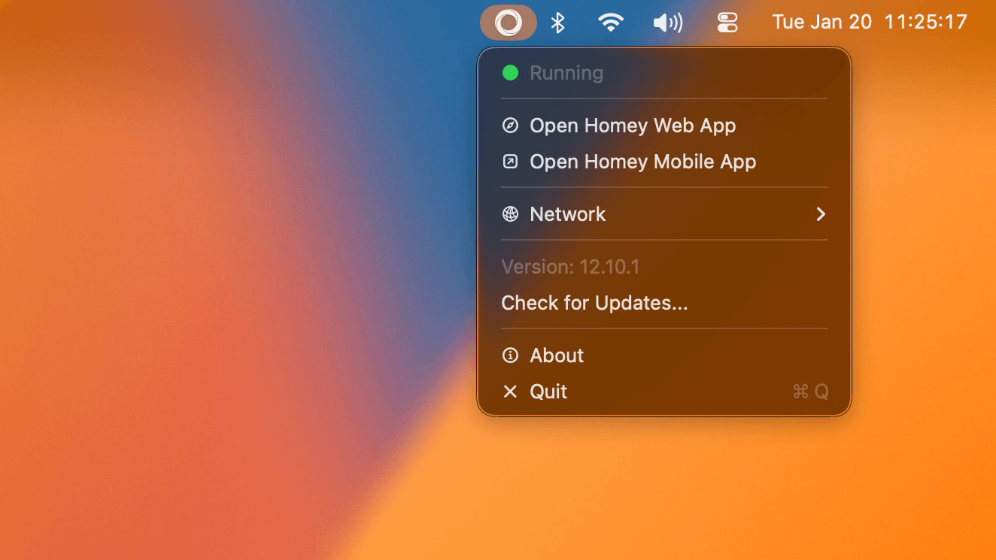Expand the Network submenu chevron
Image resolution: width=996 pixels, height=560 pixels.
click(821, 213)
